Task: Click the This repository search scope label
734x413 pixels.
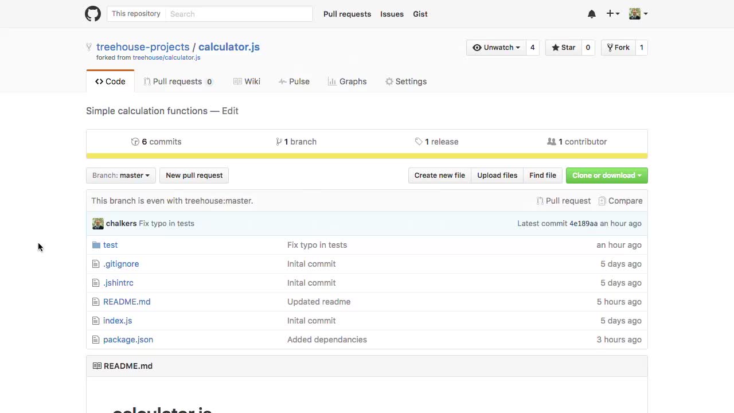Action: tap(136, 14)
